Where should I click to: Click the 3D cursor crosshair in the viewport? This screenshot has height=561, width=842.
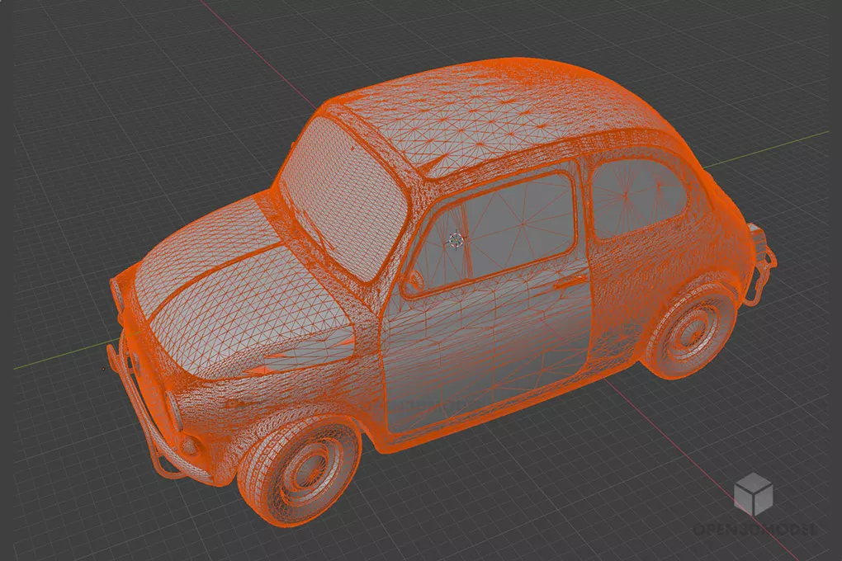click(456, 241)
